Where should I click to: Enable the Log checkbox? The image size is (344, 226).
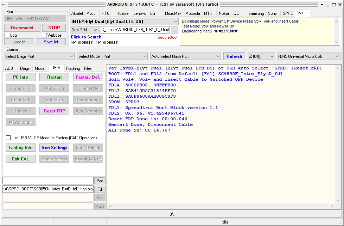[x=7, y=35]
